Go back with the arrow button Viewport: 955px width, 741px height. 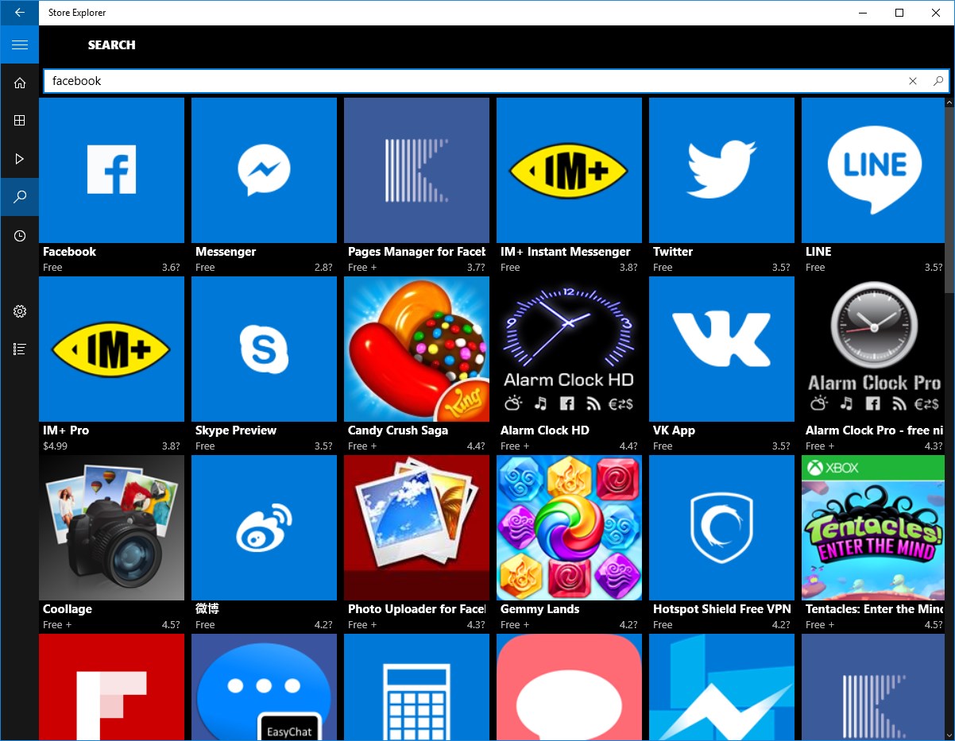point(20,13)
